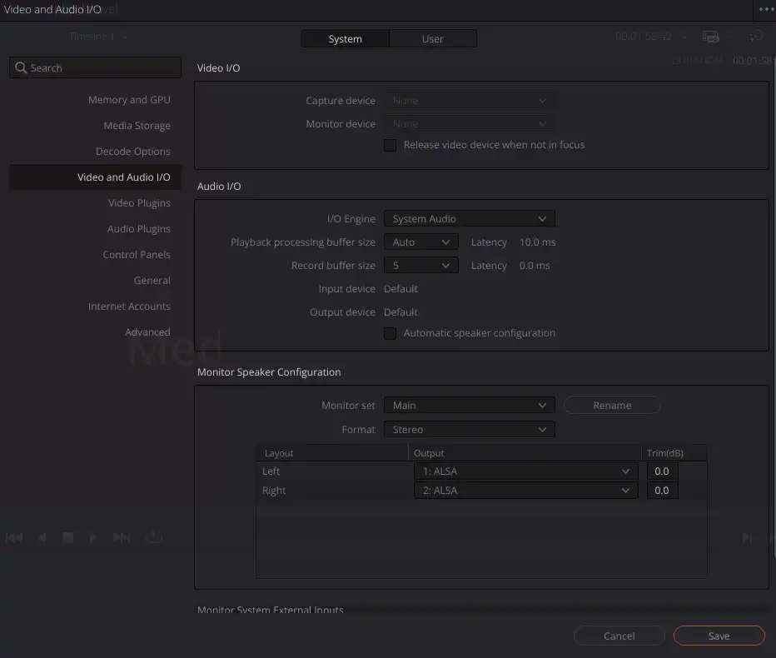Viewport: 776px width, 658px height.
Task: Click the stop playback icon
Action: (x=67, y=538)
